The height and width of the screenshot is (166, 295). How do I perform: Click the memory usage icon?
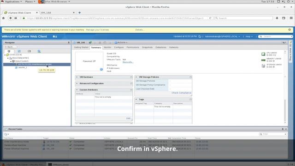(263, 60)
